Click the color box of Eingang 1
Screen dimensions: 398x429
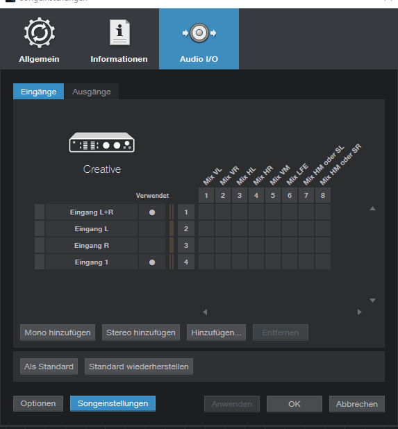point(40,262)
